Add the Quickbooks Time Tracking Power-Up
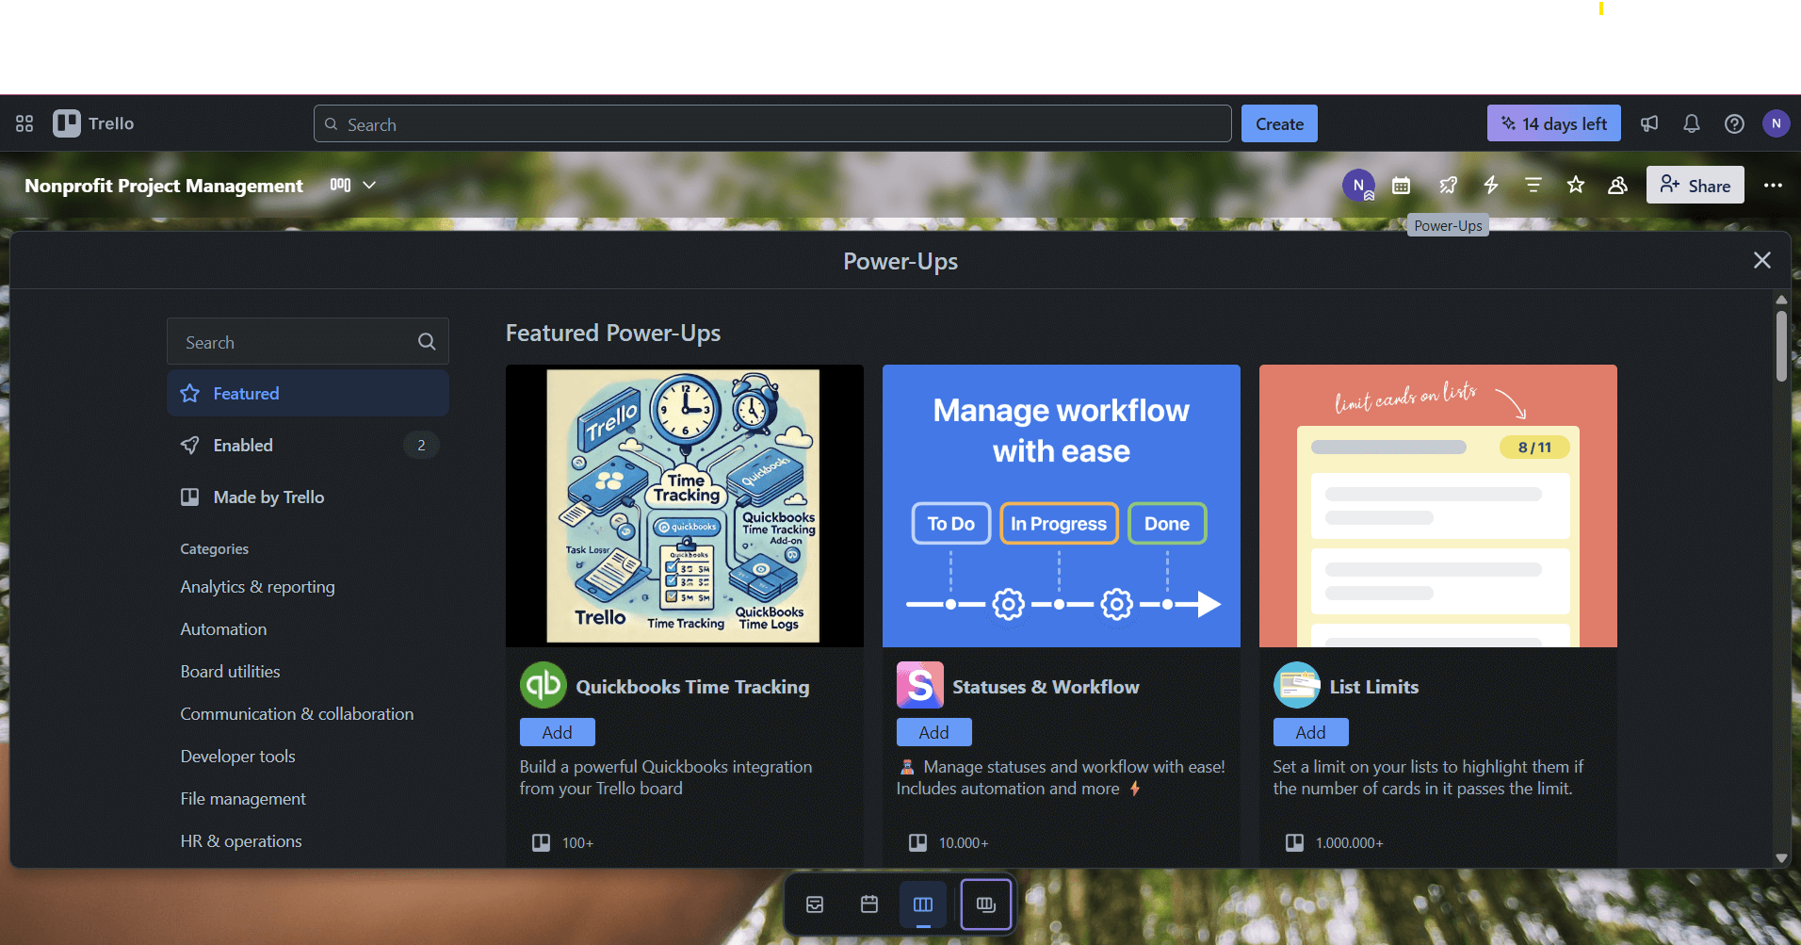 pos(557,732)
